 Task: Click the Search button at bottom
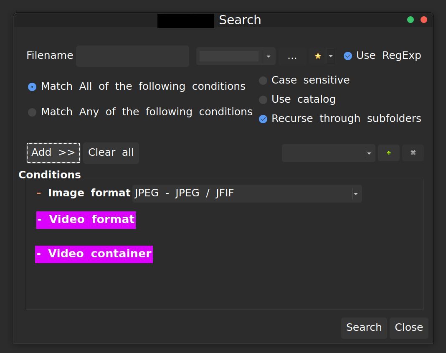(364, 328)
